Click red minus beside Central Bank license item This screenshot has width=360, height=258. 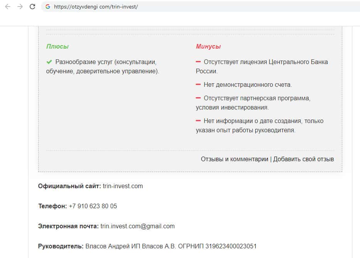[198, 62]
